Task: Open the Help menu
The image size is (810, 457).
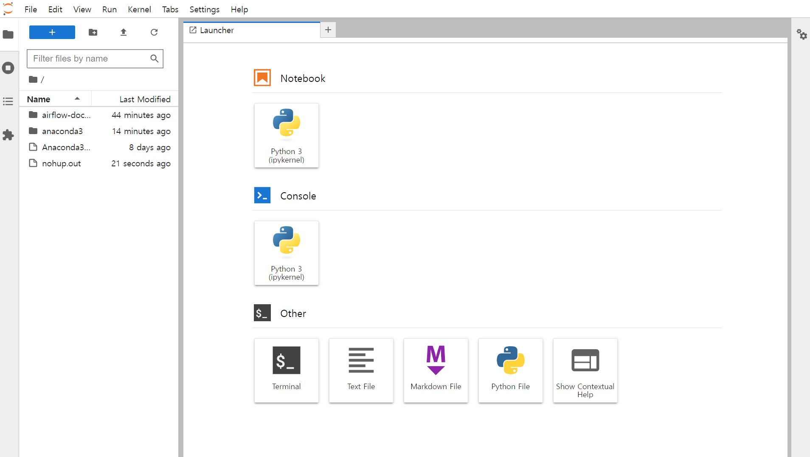Action: pos(239,9)
